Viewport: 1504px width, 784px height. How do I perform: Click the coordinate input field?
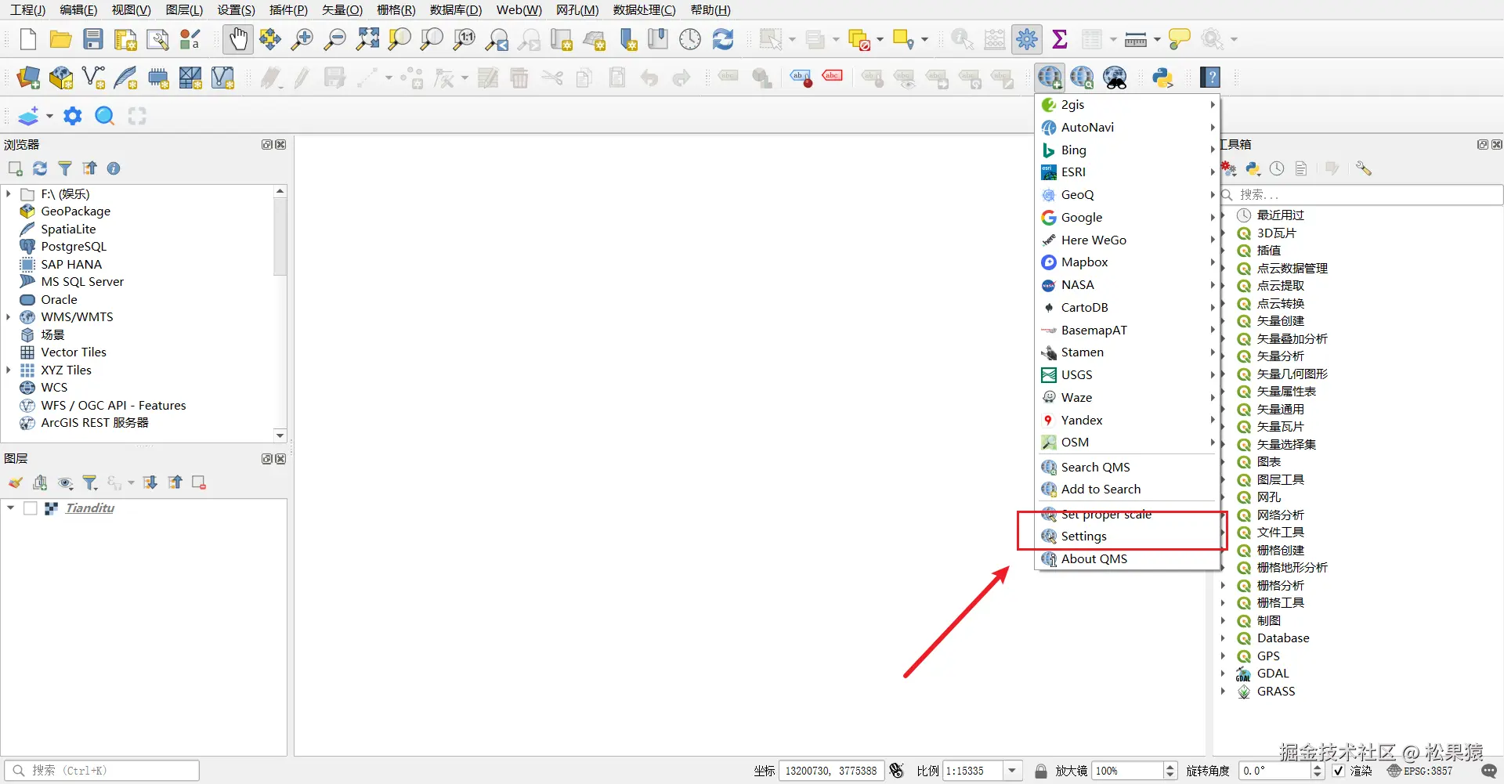[x=832, y=771]
